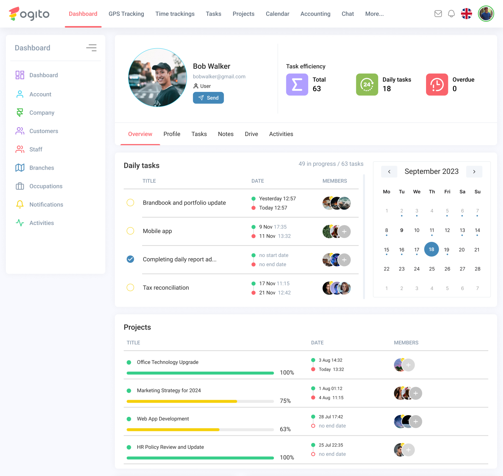The height and width of the screenshot is (476, 503).
Task: Click the Staff icon in the sidebar
Action: click(x=20, y=149)
